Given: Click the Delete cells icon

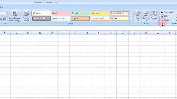Looking at the screenshot, I should pyautogui.click(x=146, y=13).
